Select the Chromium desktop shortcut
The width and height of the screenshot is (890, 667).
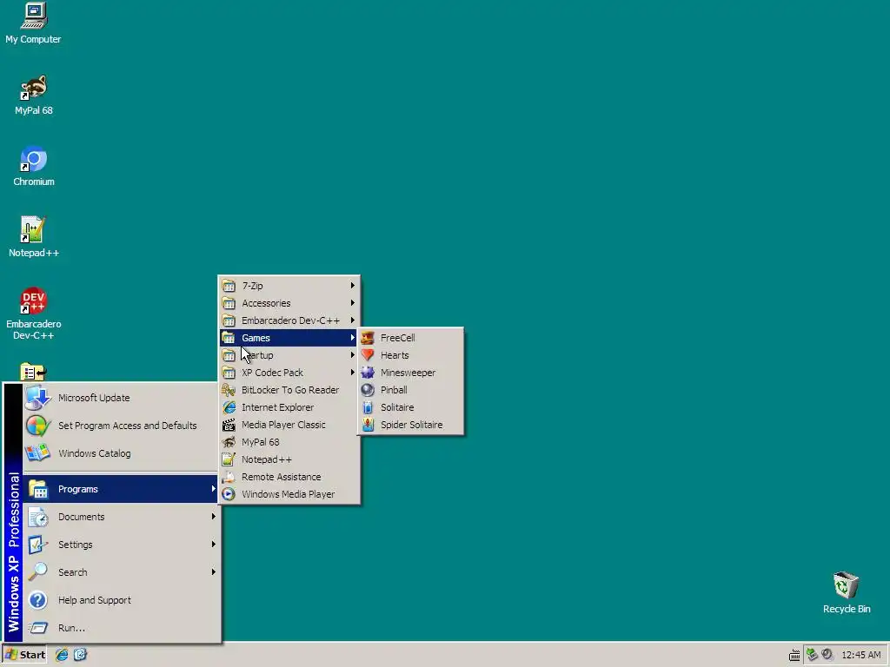pyautogui.click(x=34, y=166)
